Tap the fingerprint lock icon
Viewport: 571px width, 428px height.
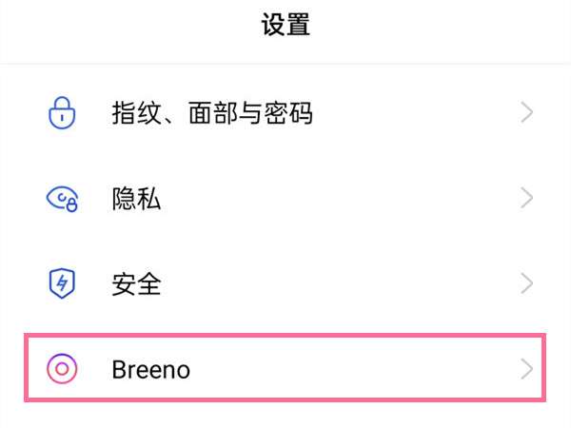click(62, 114)
